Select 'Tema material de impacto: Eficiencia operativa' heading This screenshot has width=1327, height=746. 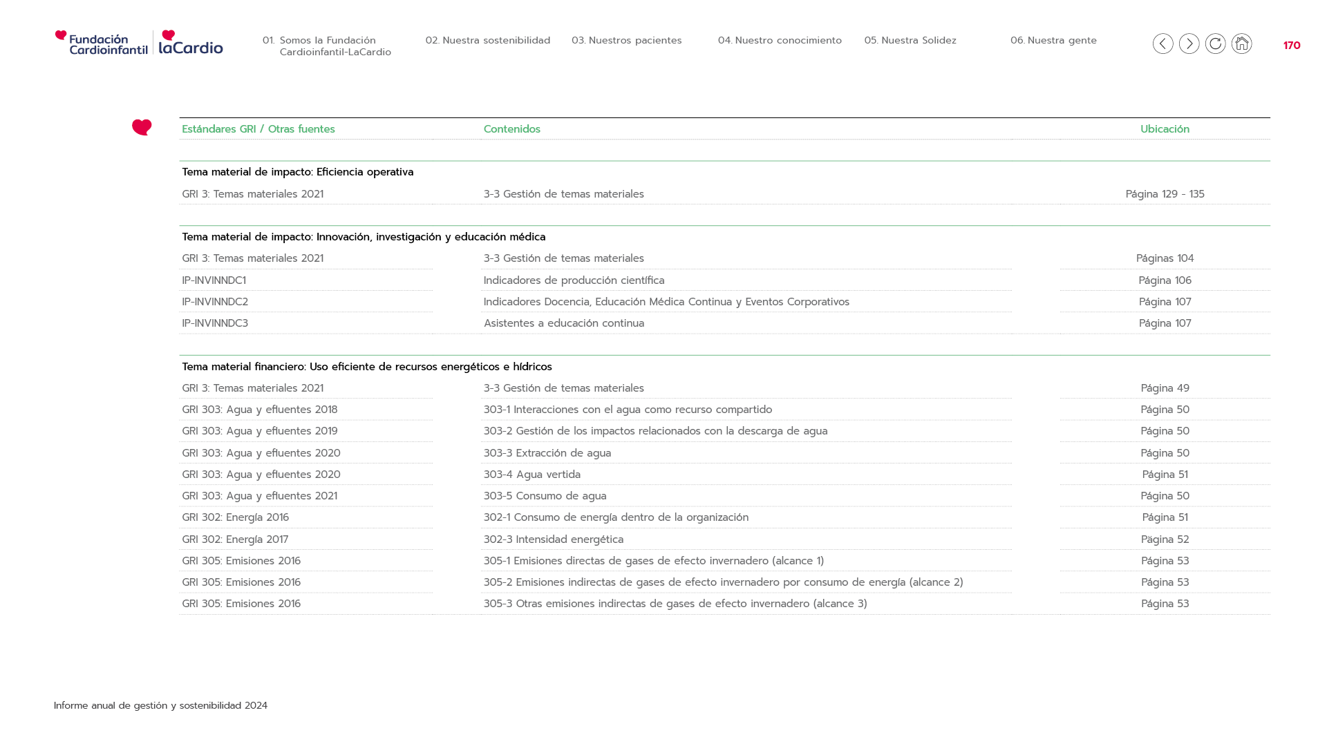pos(298,172)
